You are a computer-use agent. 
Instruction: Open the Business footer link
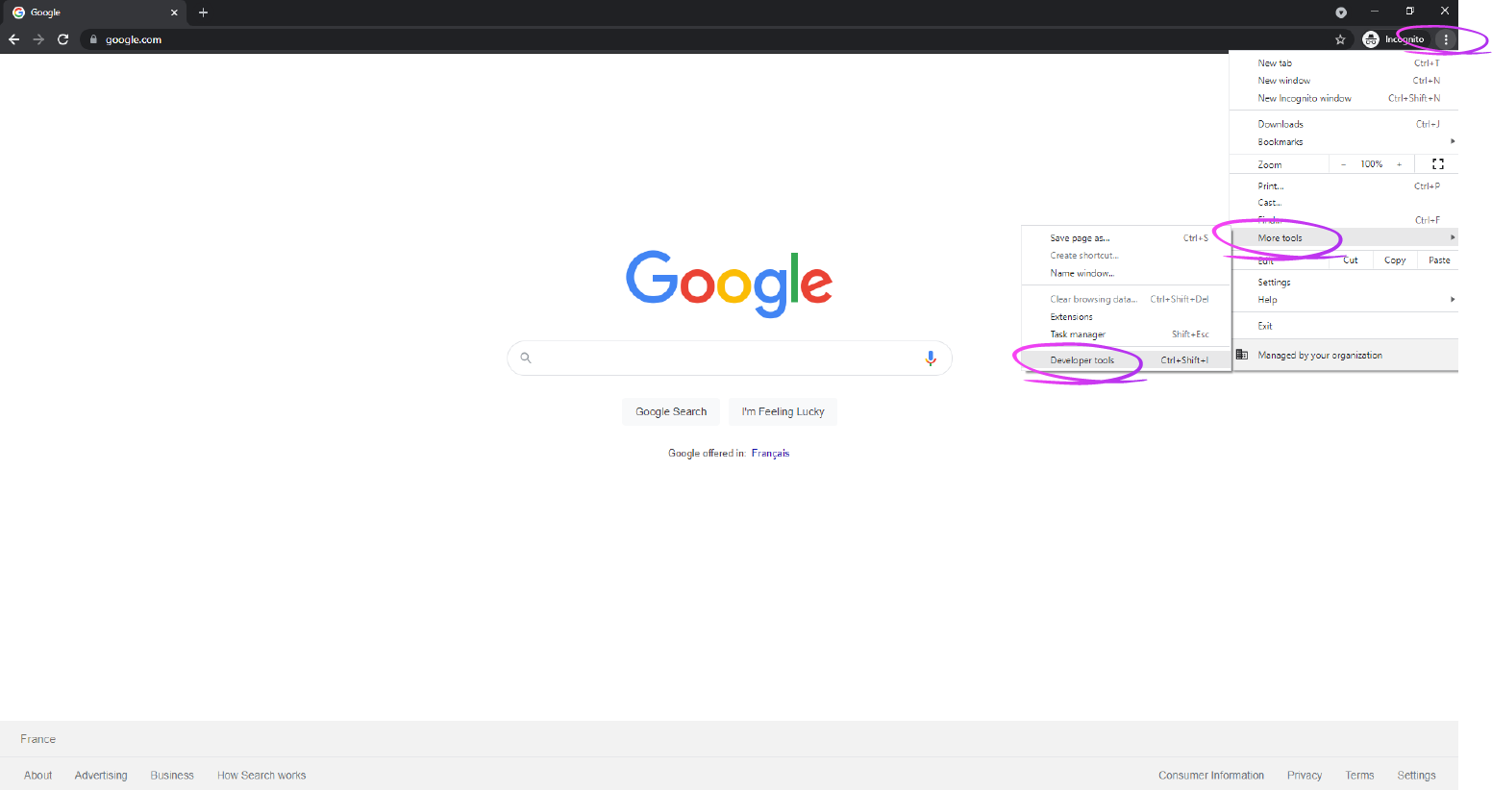click(x=172, y=776)
